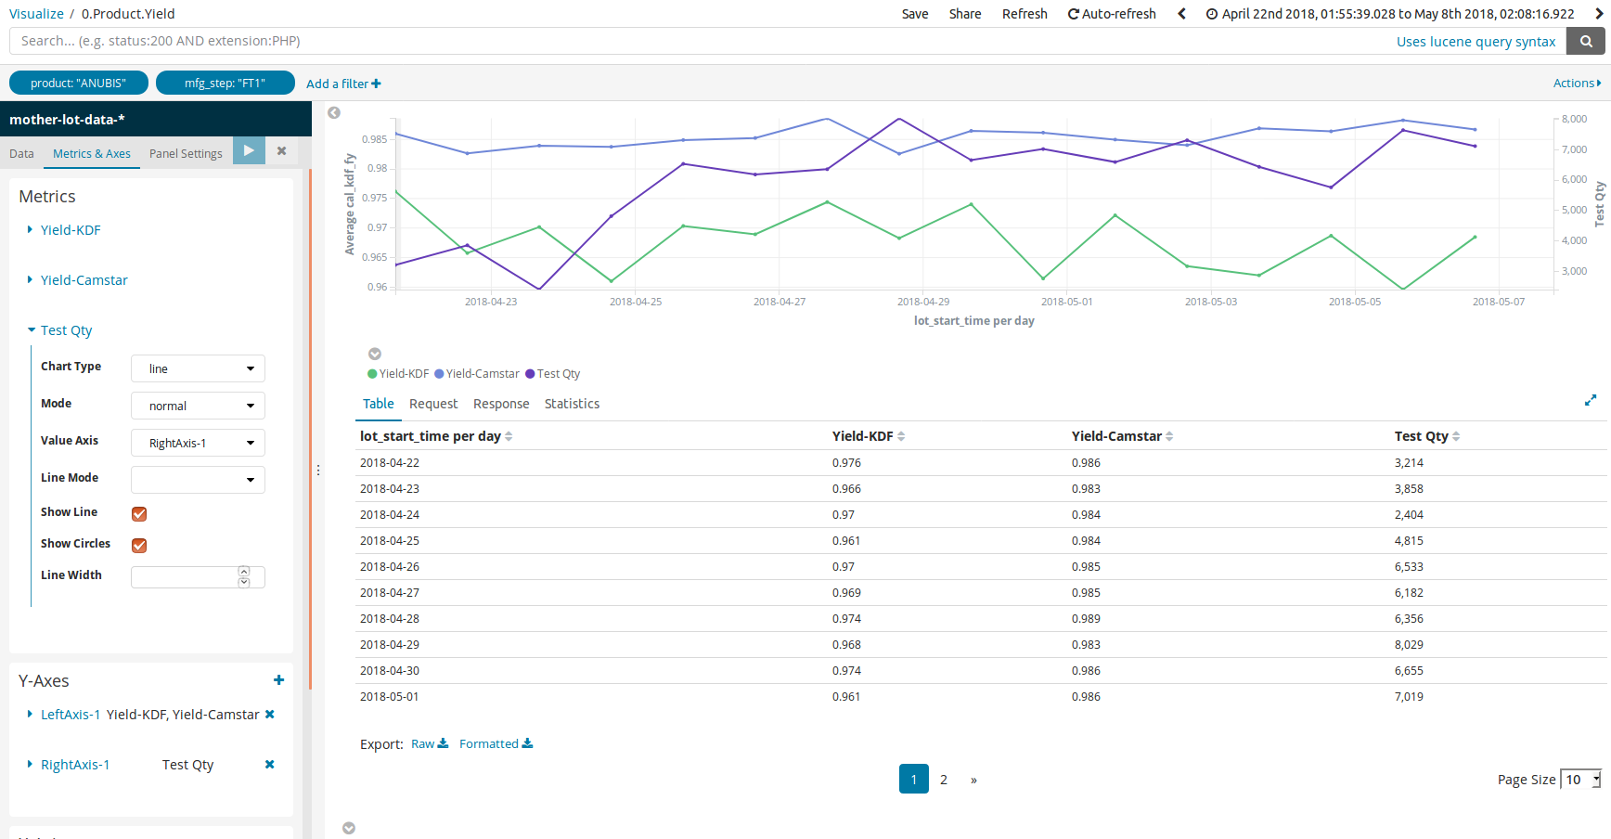Toggle the legend collapse arrow below the chart
The height and width of the screenshot is (839, 1611).
[x=375, y=354]
